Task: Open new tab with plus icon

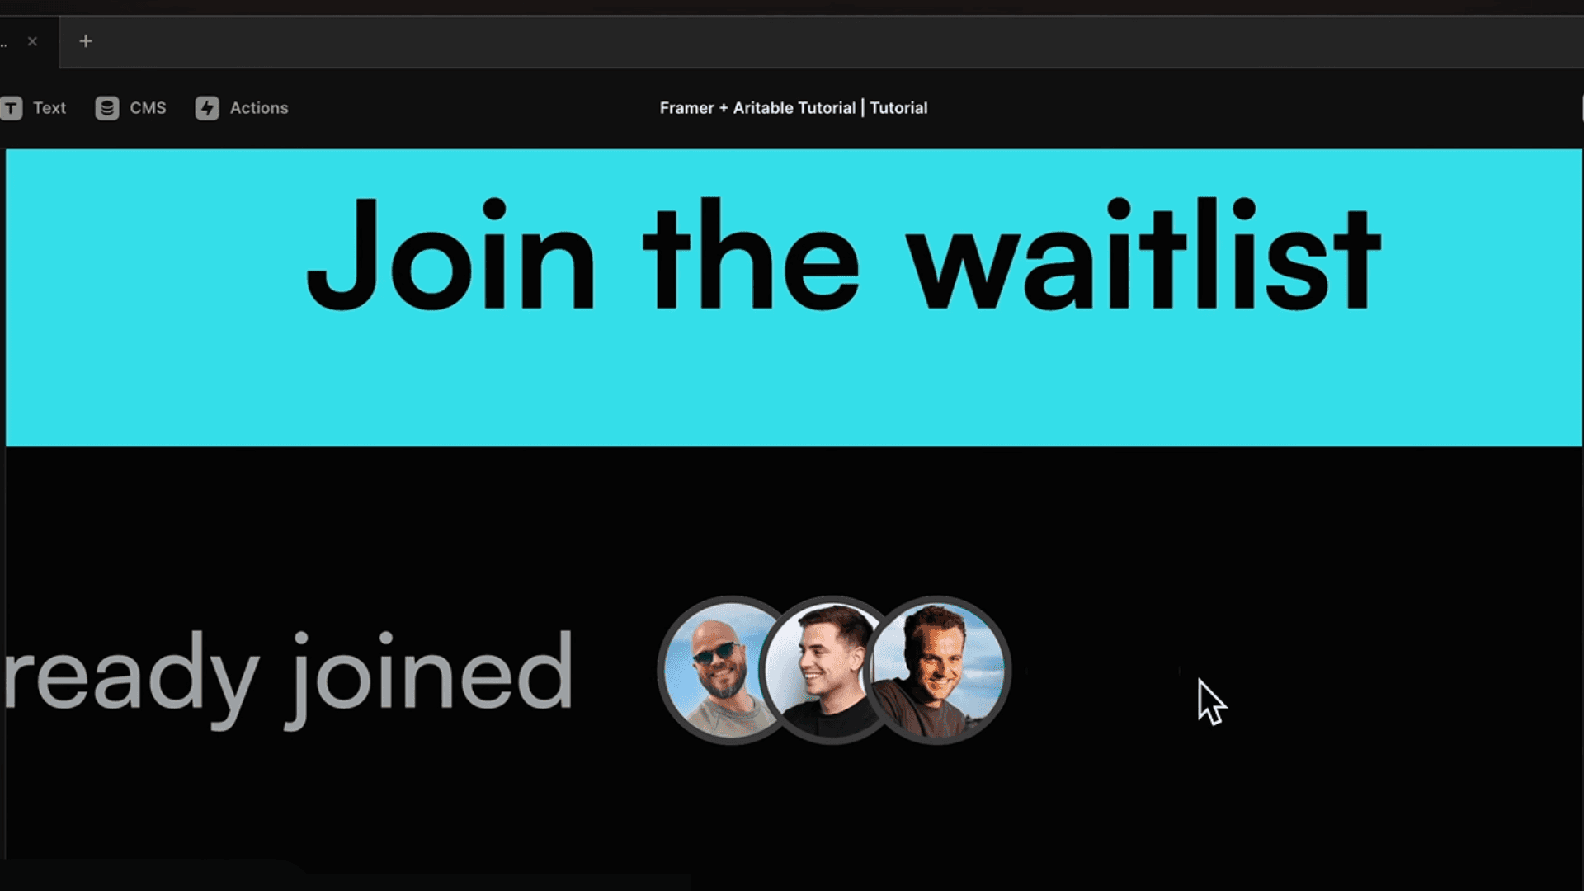Action: (86, 40)
